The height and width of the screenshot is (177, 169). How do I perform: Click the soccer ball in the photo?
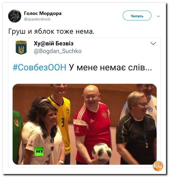102,151
